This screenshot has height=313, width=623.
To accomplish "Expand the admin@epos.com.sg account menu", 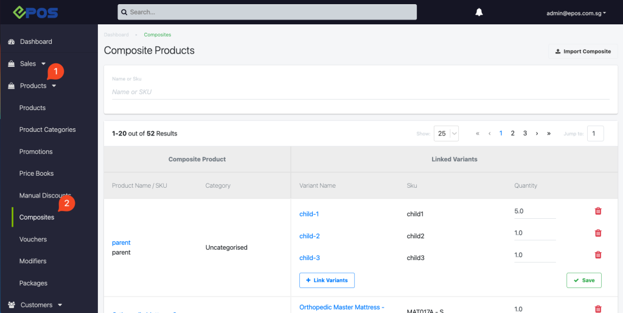I will click(x=576, y=13).
